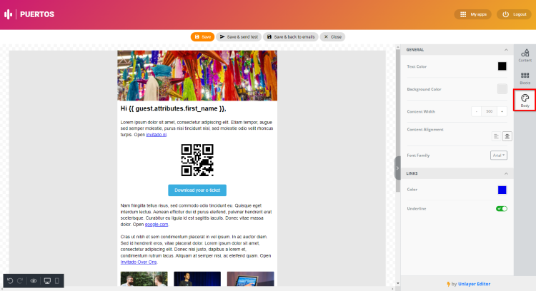Set content alignment to center
Viewport: 536px width, 291px height.
click(507, 136)
